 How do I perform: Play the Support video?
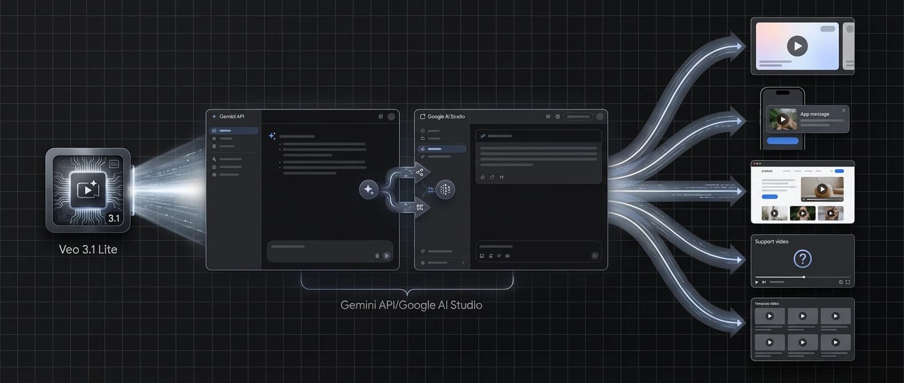click(x=757, y=282)
